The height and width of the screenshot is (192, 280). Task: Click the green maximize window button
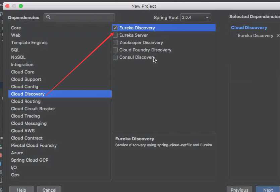coord(21,6)
